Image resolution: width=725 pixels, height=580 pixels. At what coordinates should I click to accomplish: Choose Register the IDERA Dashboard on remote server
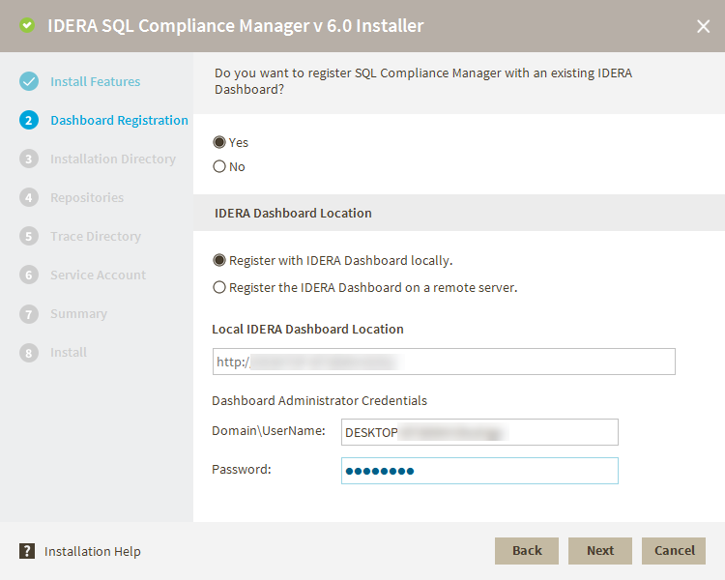click(219, 287)
